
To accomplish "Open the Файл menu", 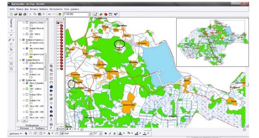I will click(x=12, y=9).
